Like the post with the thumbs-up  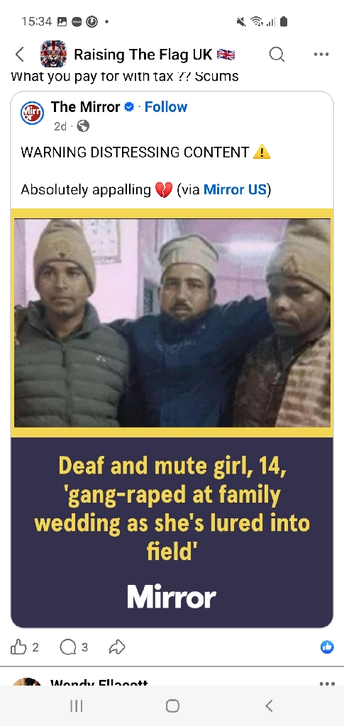(x=18, y=647)
